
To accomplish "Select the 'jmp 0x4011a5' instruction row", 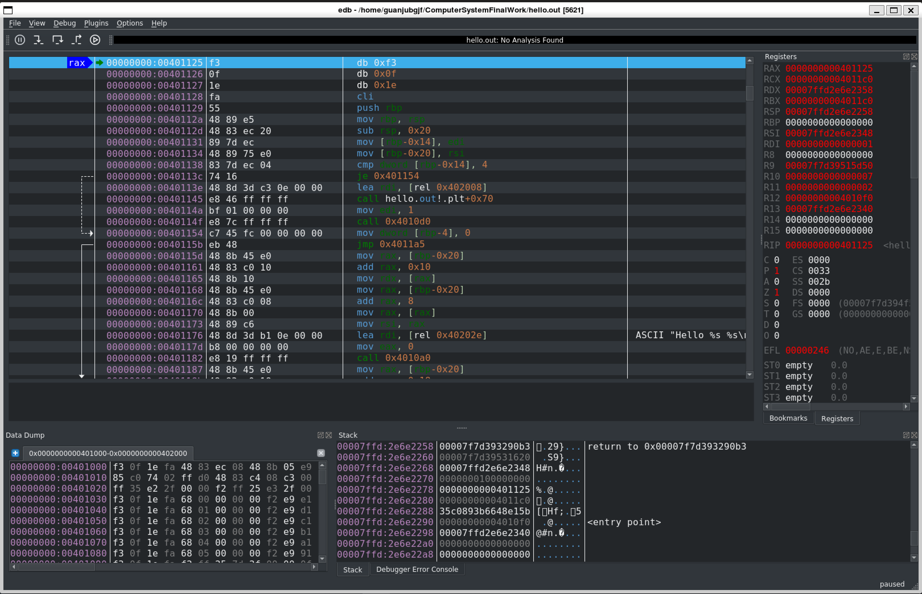I will pos(377,244).
